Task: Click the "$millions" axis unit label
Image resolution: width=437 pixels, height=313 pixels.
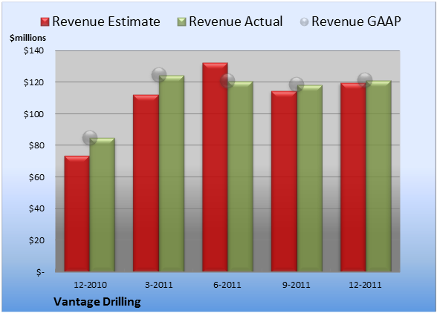Action: (x=27, y=38)
